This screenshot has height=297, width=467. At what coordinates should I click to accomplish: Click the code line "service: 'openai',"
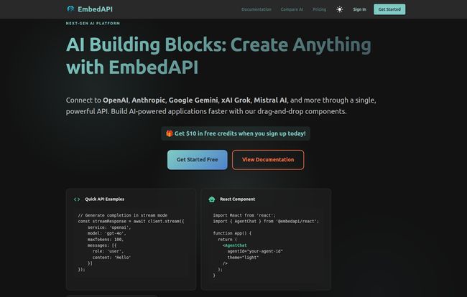click(x=109, y=227)
